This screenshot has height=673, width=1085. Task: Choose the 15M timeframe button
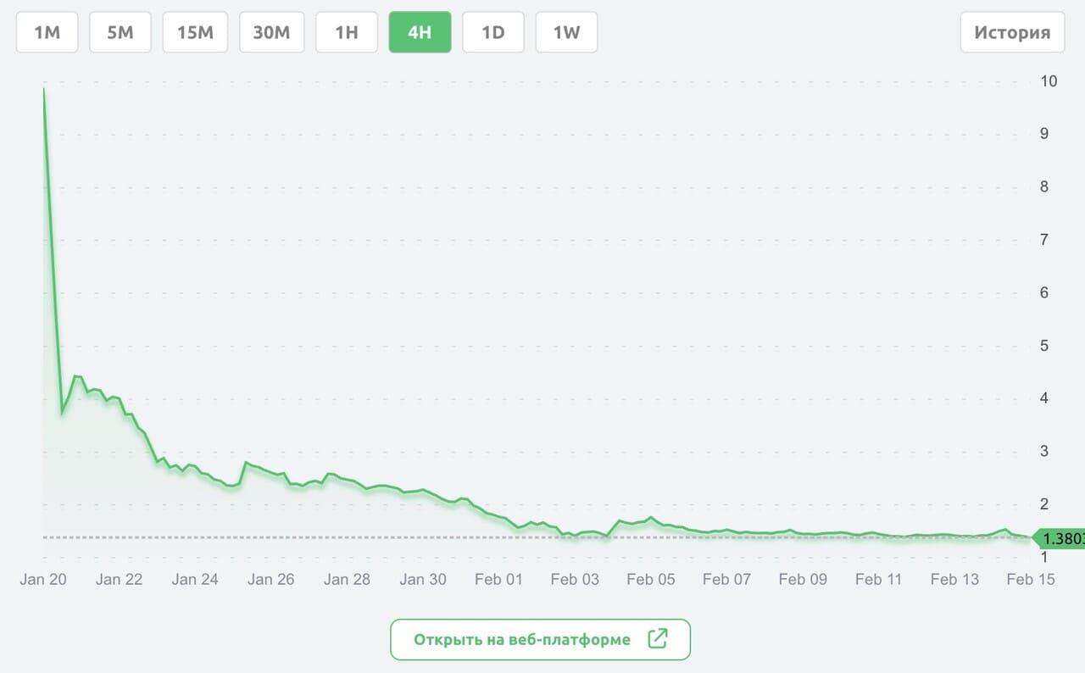click(x=195, y=32)
